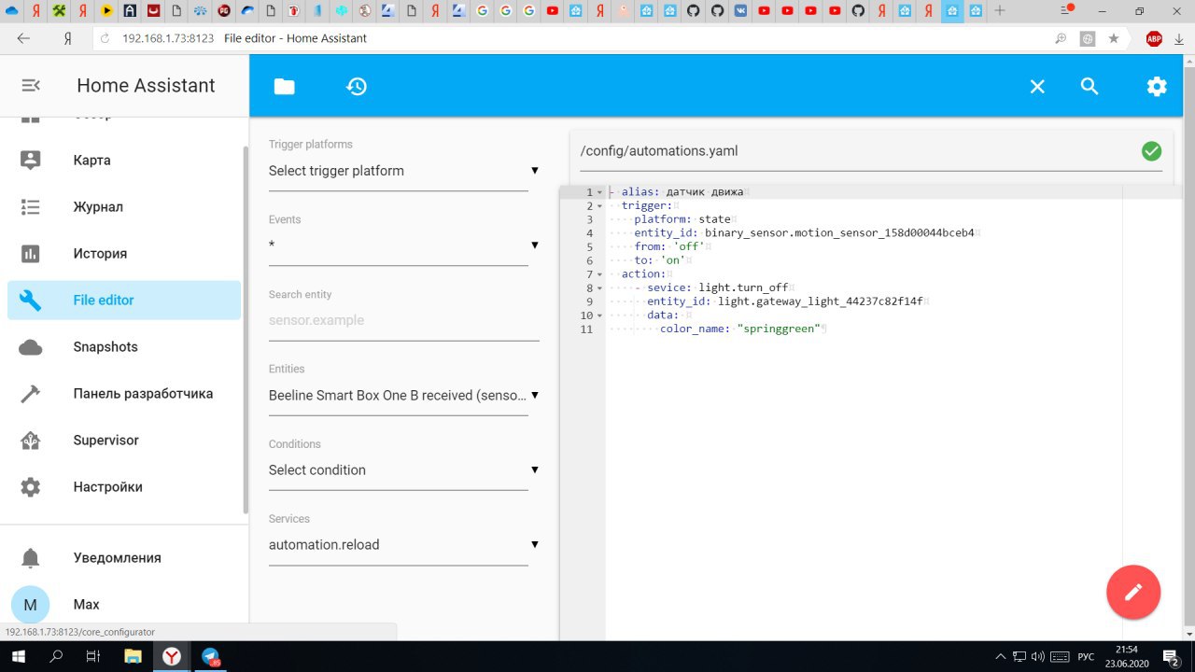This screenshot has width=1195, height=672.
Task: Click the /config/automations.yaml file path
Action: point(659,150)
